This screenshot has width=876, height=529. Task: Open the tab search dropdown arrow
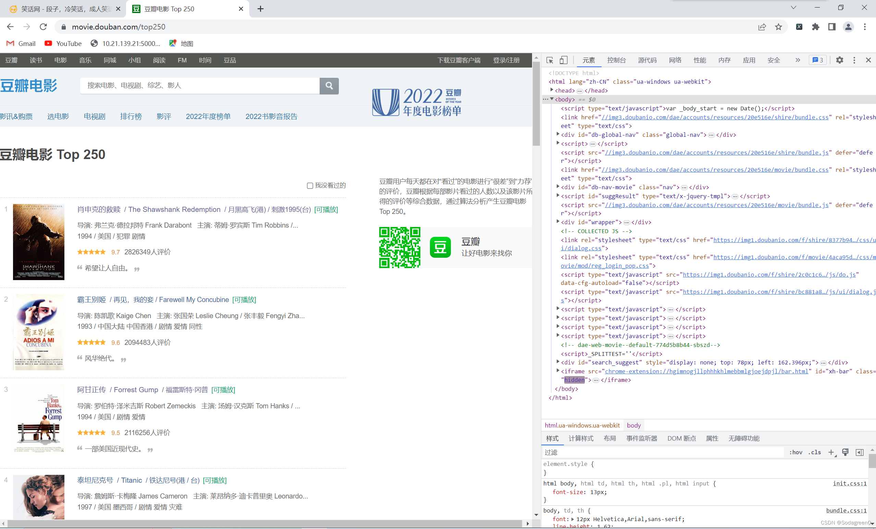click(x=793, y=8)
